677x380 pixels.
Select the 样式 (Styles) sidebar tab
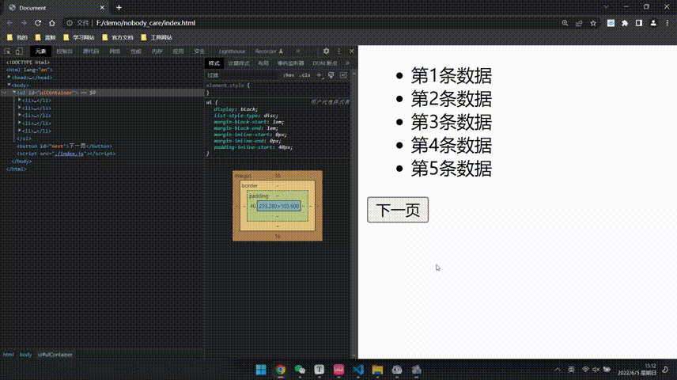coord(214,63)
